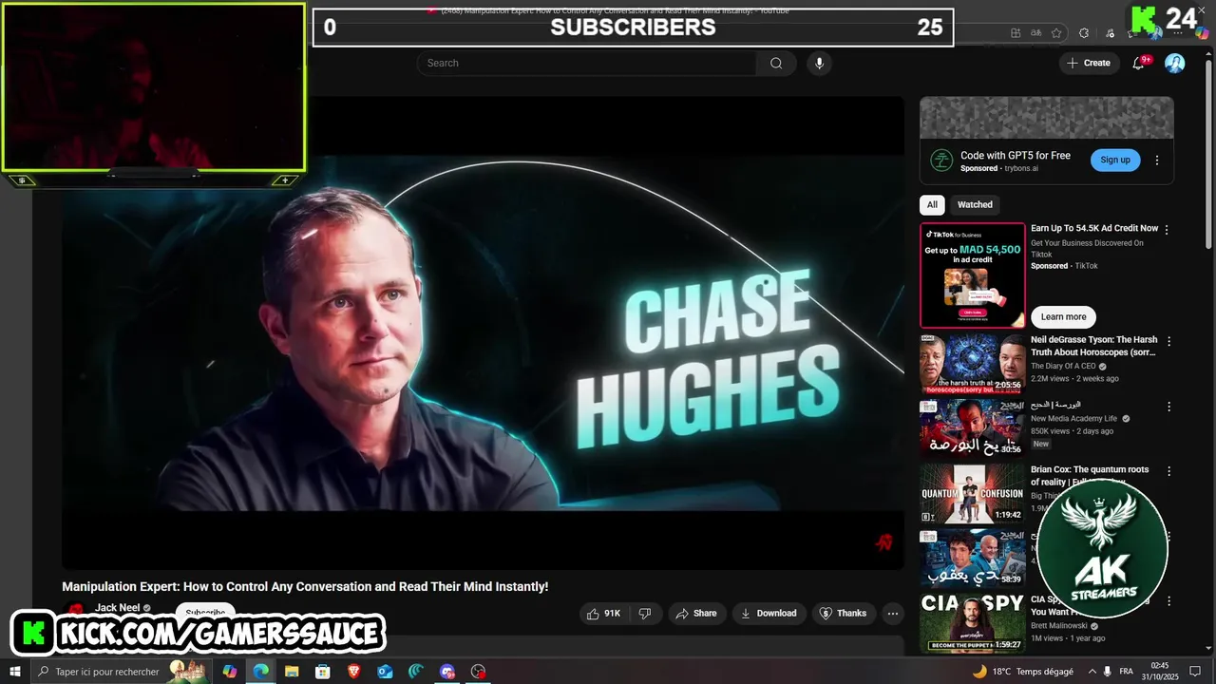Open weather widget '18°C Temps dégagé'

tap(1023, 672)
